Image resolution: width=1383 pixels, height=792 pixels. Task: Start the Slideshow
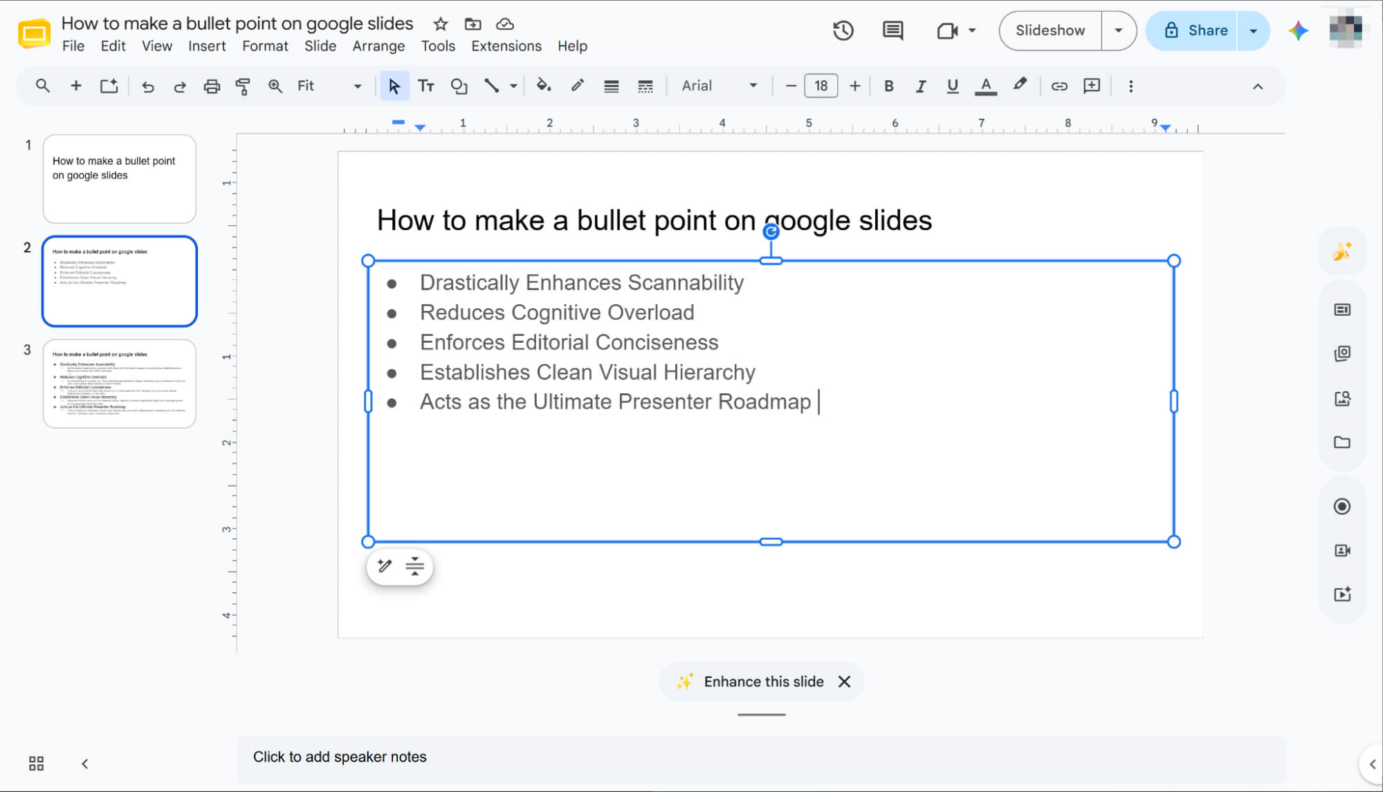1050,30
